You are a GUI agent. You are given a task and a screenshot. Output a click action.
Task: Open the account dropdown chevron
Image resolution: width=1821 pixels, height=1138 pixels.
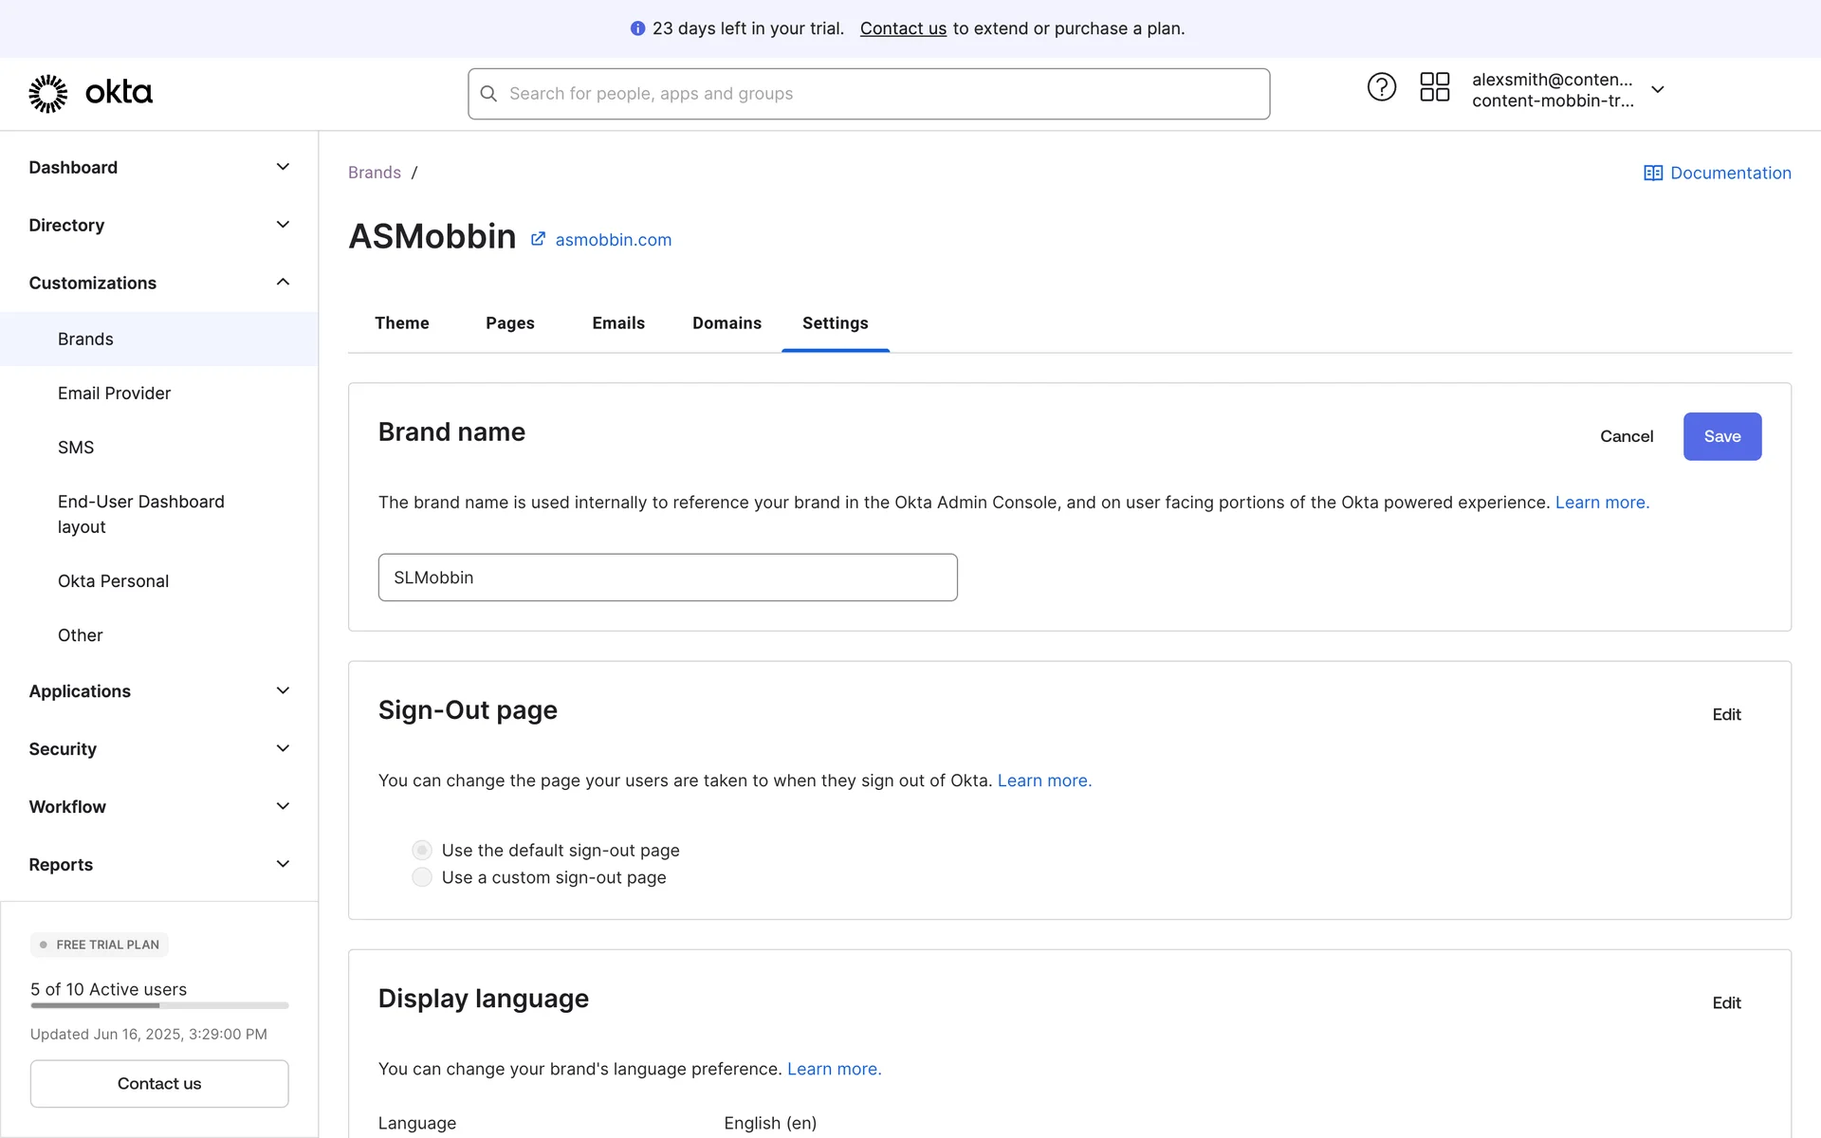tap(1657, 89)
